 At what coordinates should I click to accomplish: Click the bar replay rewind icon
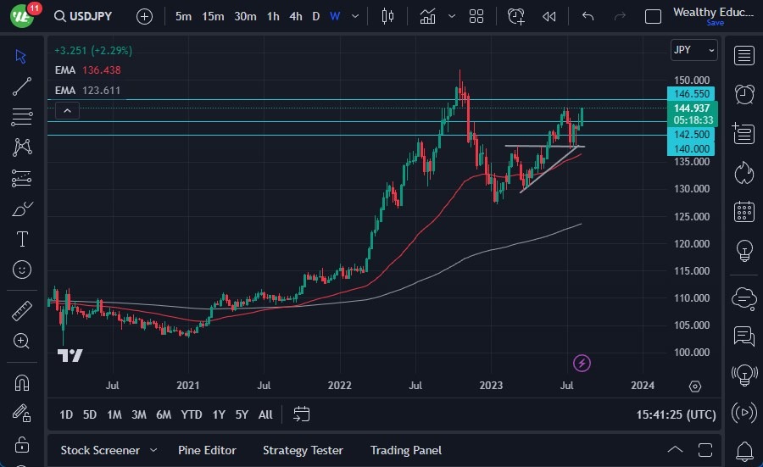pos(549,16)
